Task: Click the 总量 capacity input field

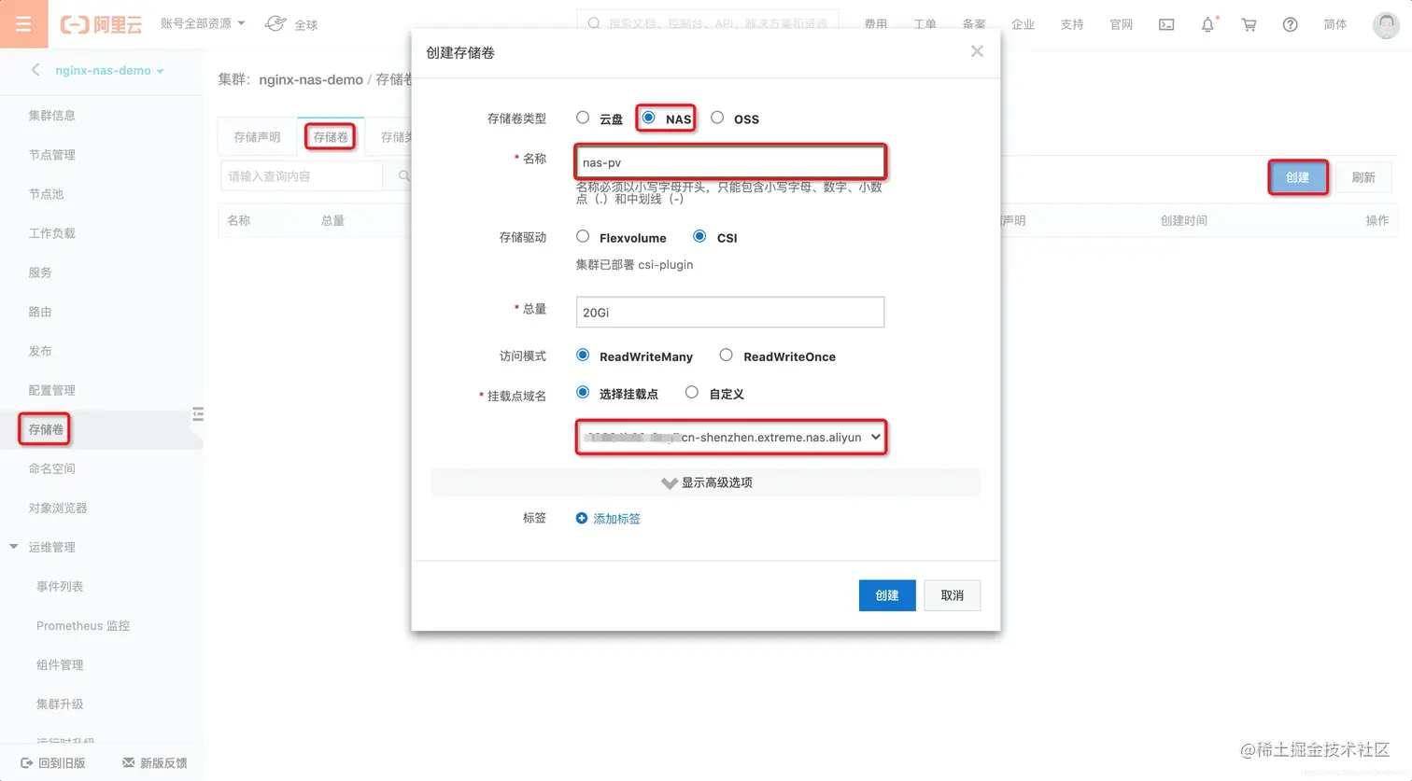Action: [x=730, y=312]
